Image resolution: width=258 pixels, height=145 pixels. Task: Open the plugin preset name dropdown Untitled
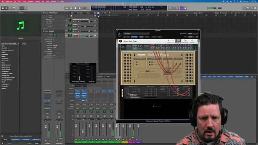click(x=136, y=33)
